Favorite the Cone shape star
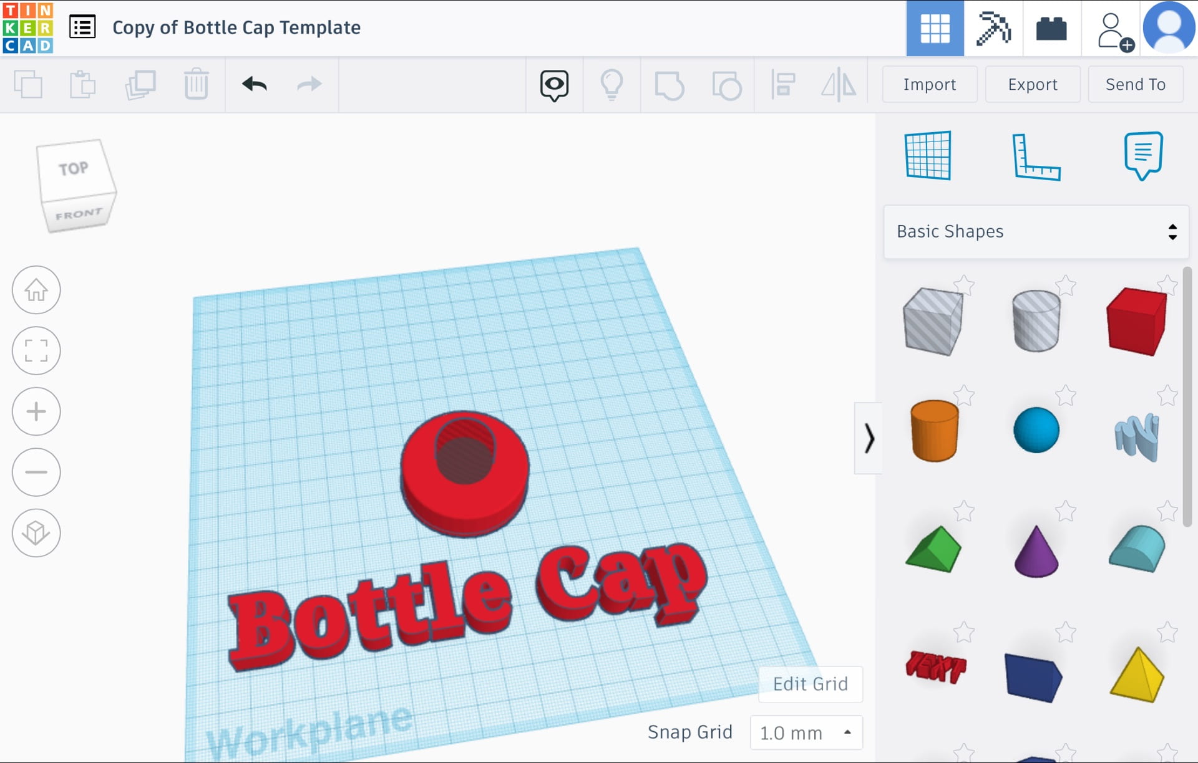The height and width of the screenshot is (763, 1198). [1066, 511]
